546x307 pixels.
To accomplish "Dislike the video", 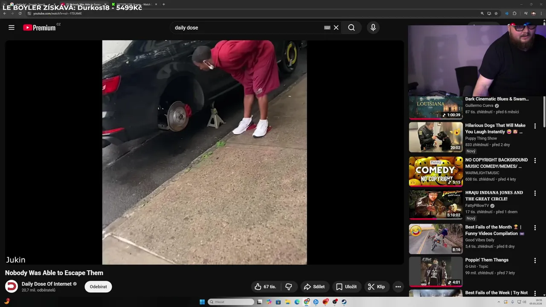I will [x=289, y=287].
